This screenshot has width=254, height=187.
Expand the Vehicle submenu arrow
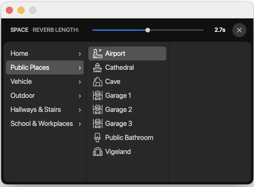click(80, 82)
